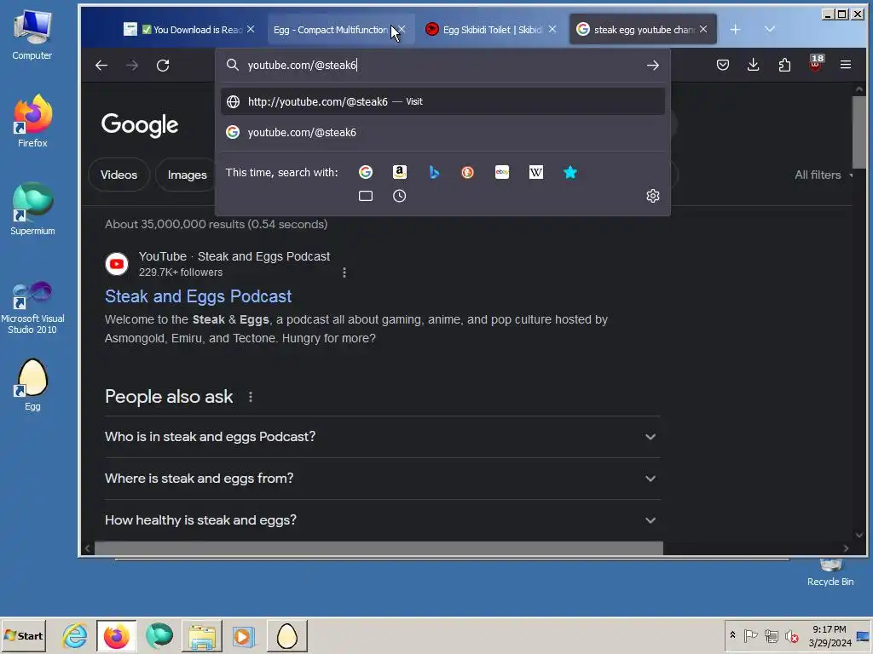Search this time with Google icon

[365, 172]
